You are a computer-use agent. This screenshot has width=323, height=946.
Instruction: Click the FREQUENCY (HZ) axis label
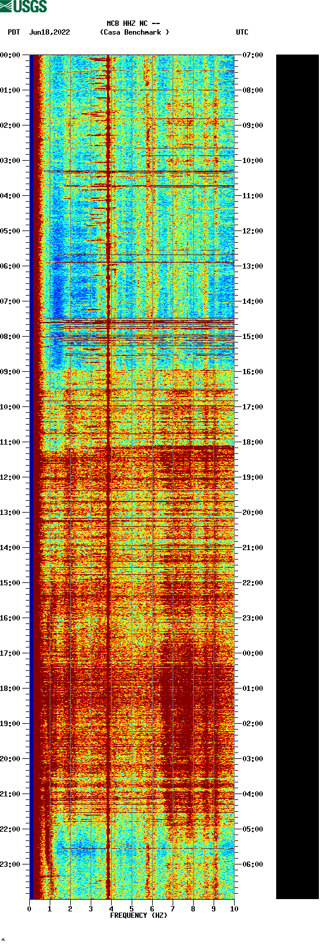(x=139, y=916)
